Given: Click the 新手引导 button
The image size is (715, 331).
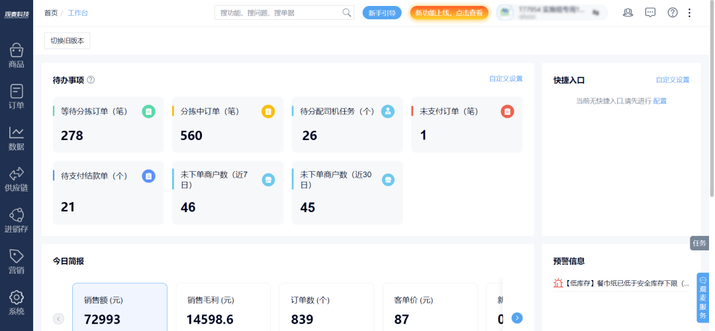Looking at the screenshot, I should [x=382, y=13].
